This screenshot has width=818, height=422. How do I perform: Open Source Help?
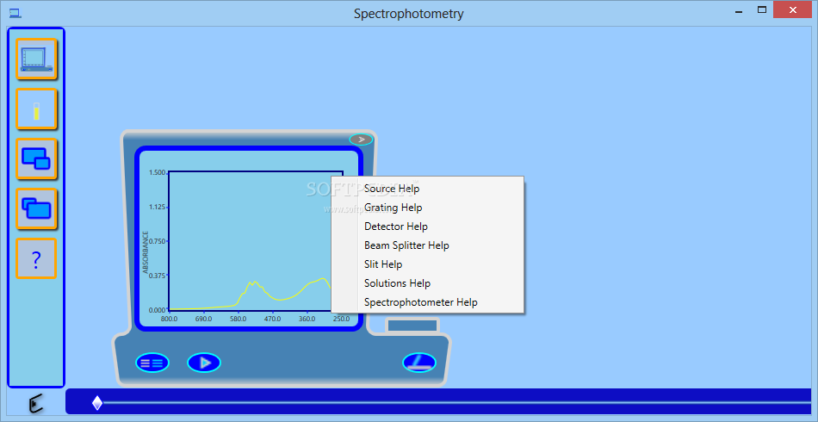coord(392,189)
